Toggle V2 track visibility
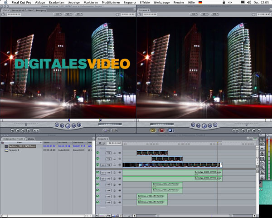The width and height of the screenshot is (272, 218). click(97, 159)
